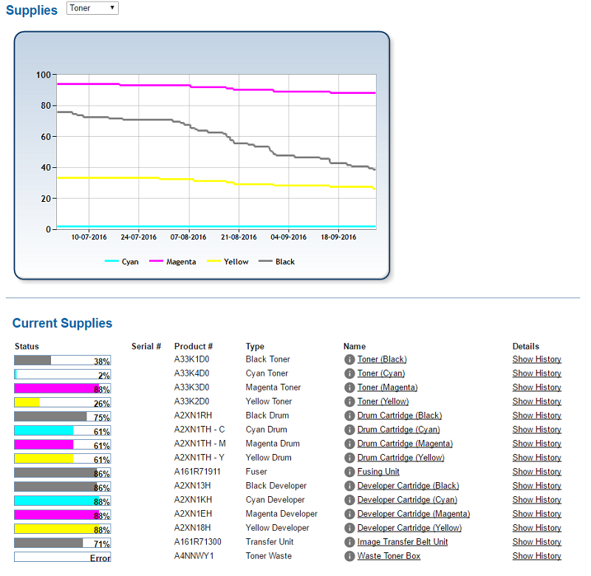Show History for the Fuser
This screenshot has width=591, height=576.
click(x=536, y=472)
